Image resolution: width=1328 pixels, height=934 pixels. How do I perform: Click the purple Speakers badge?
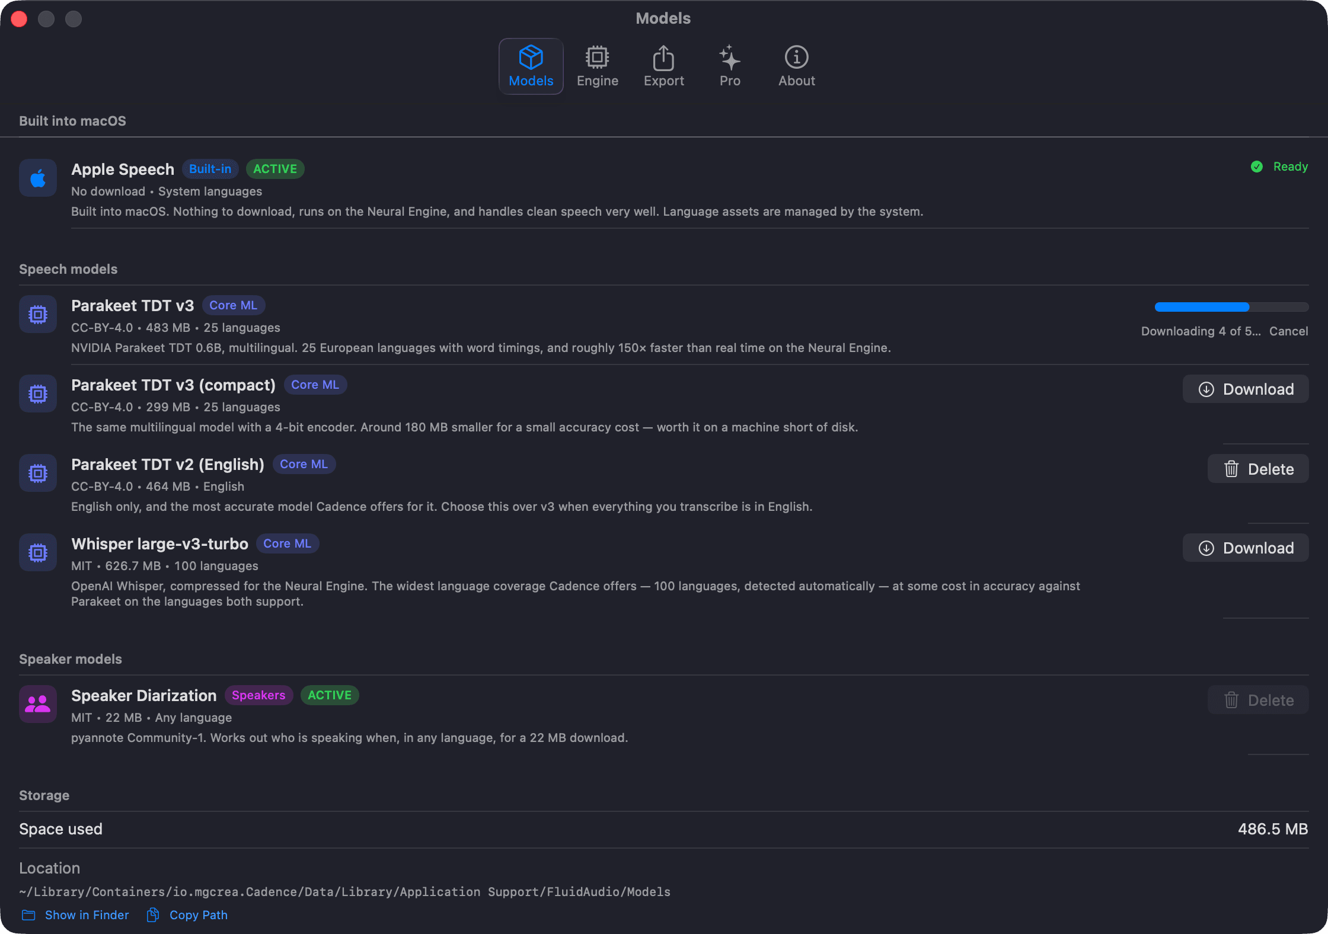(x=258, y=695)
